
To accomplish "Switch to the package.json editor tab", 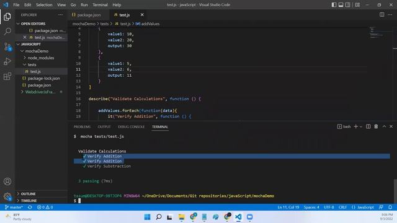I will pos(89,15).
